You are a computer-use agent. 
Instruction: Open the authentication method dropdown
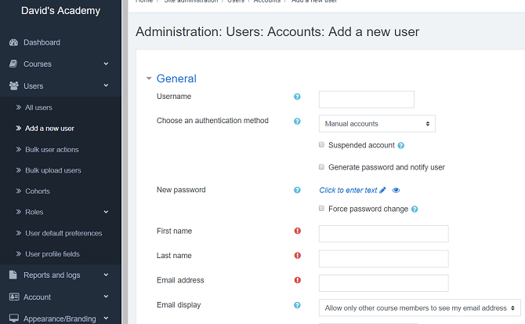coord(377,124)
